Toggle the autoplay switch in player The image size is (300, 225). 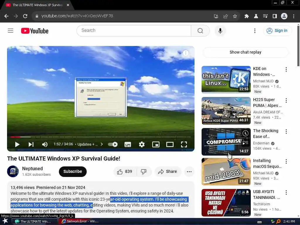[113, 144]
